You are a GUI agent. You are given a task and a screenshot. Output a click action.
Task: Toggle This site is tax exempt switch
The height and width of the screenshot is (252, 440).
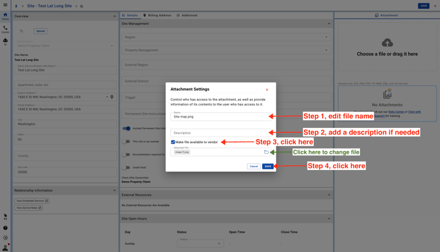pyautogui.click(x=126, y=142)
